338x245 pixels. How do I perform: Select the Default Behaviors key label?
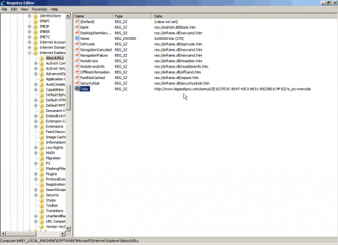click(x=55, y=95)
